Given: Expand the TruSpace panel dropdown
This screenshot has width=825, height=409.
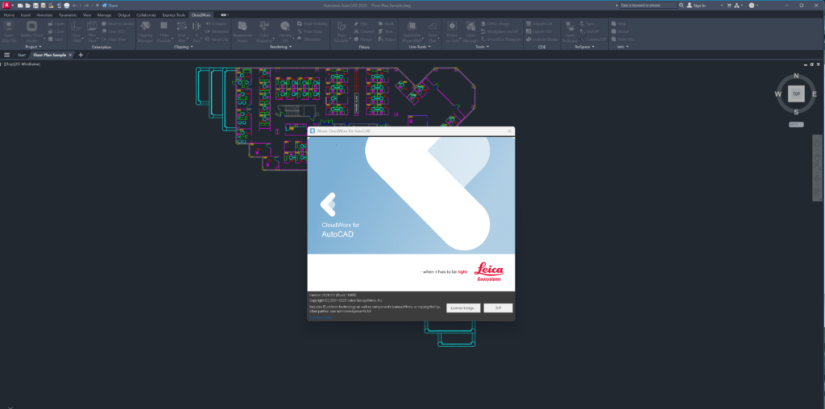Looking at the screenshot, I should (x=585, y=47).
